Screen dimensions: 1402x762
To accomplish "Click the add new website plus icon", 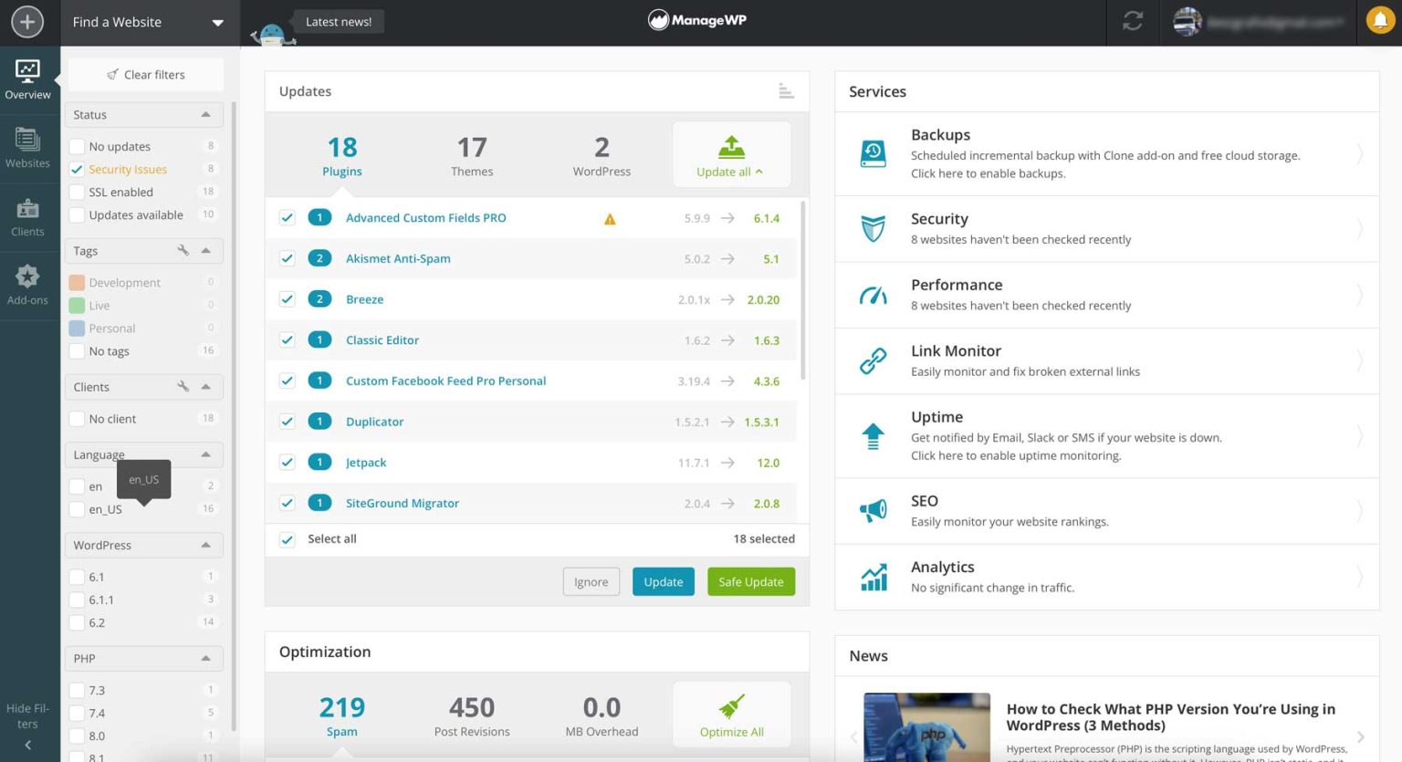I will 27,21.
